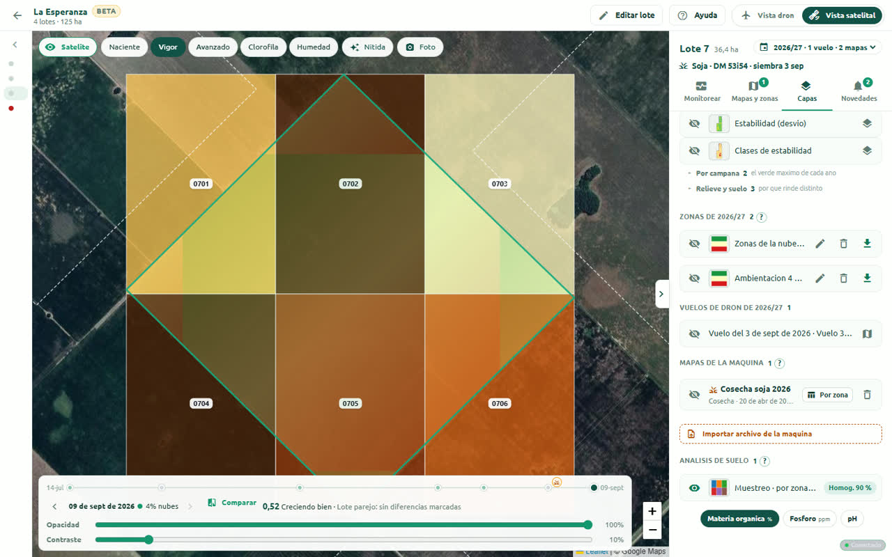The width and height of the screenshot is (892, 557).
Task: Delete the Ambientacion 4 zone map
Action: [843, 278]
